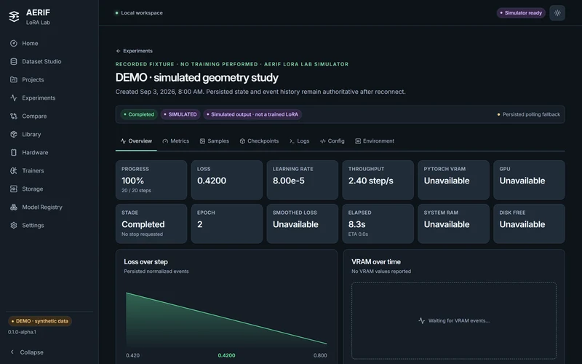The image size is (582, 364).
Task: Click the DEMO synthetic data badge
Action: (40, 321)
